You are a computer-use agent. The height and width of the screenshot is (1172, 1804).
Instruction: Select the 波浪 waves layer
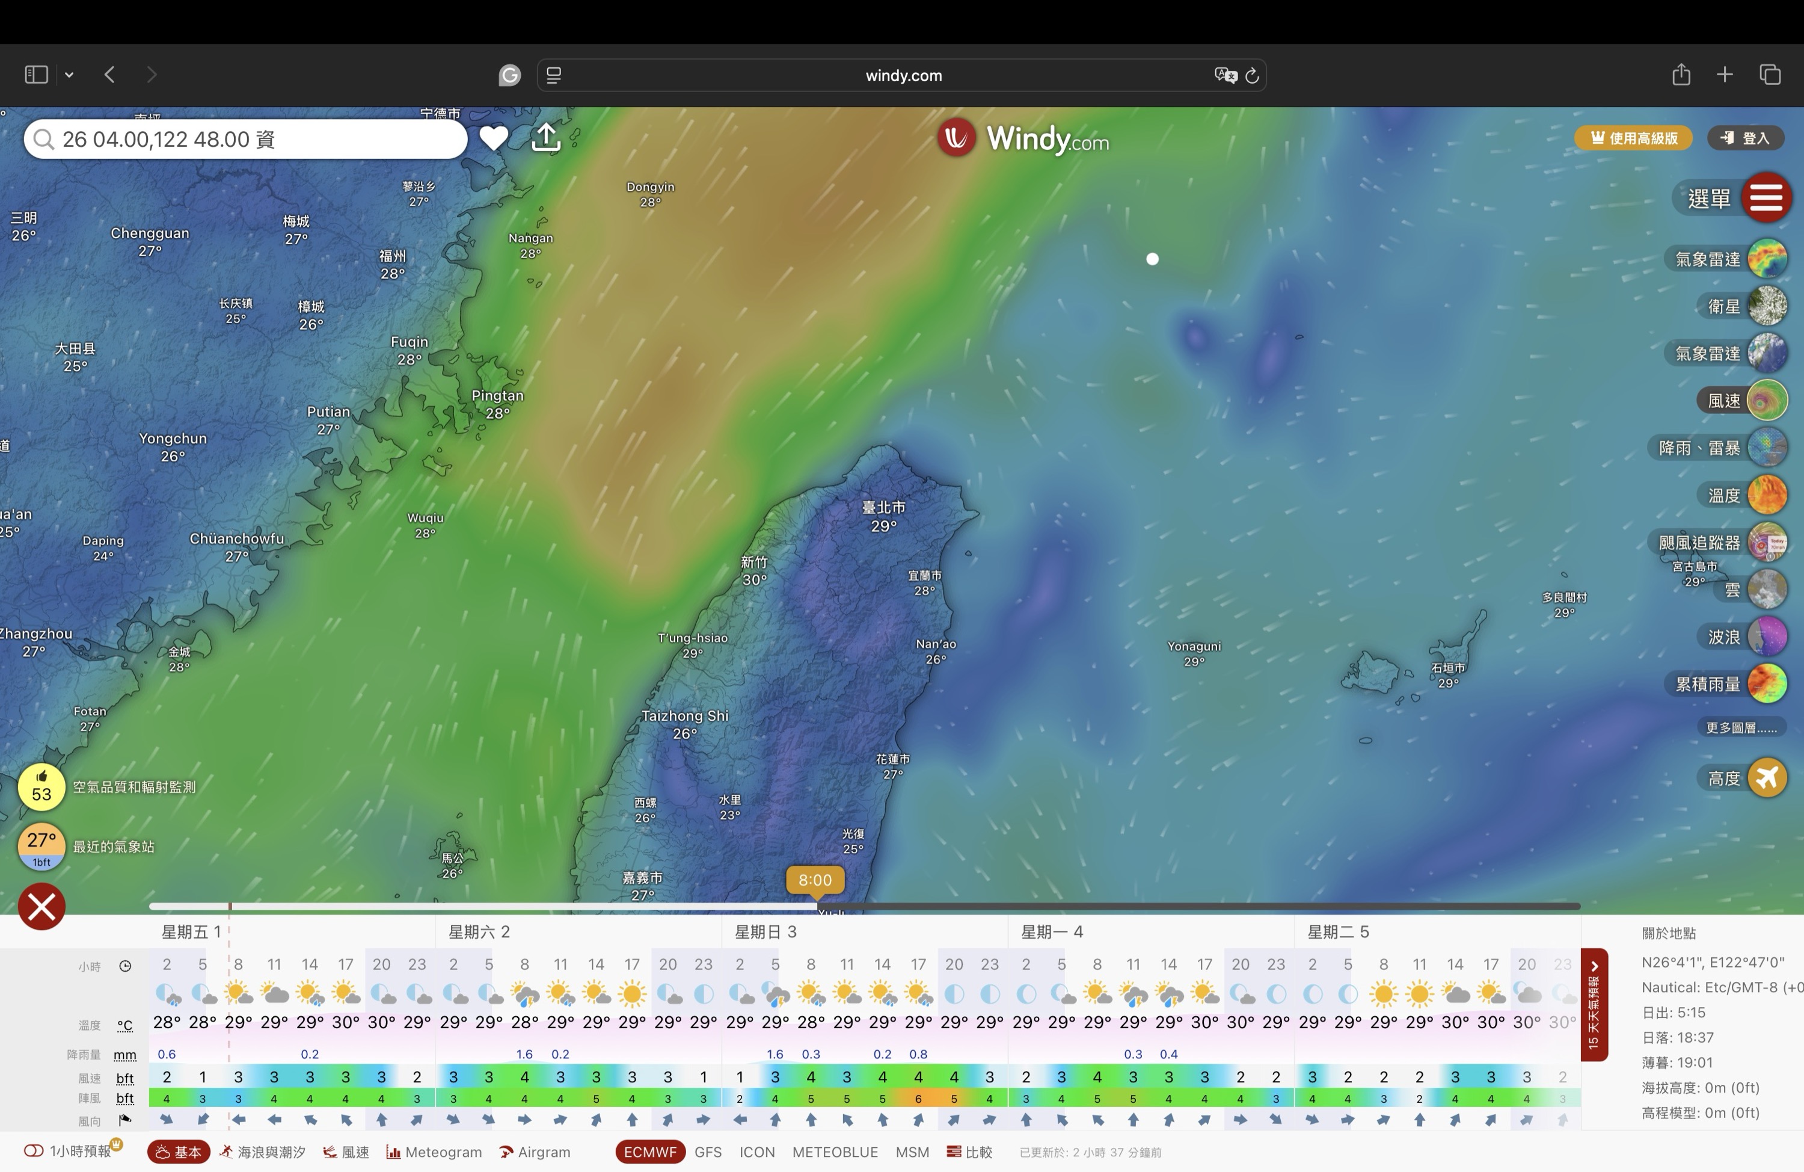(1767, 637)
